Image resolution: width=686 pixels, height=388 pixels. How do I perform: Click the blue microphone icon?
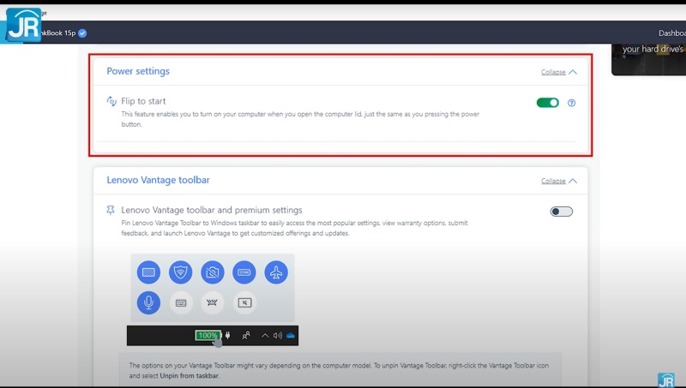(148, 302)
